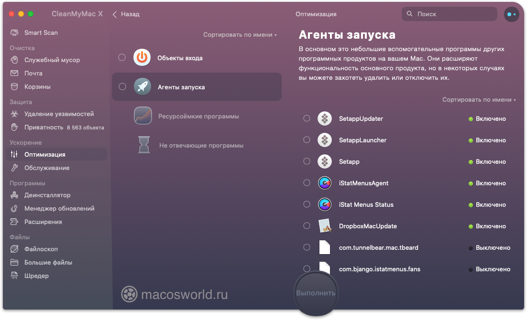
Task: Click the Поиск search field
Action: click(x=449, y=14)
